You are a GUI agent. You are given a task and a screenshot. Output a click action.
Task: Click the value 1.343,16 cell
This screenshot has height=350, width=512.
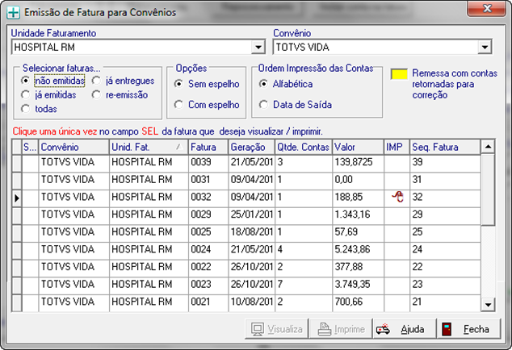[x=358, y=216]
